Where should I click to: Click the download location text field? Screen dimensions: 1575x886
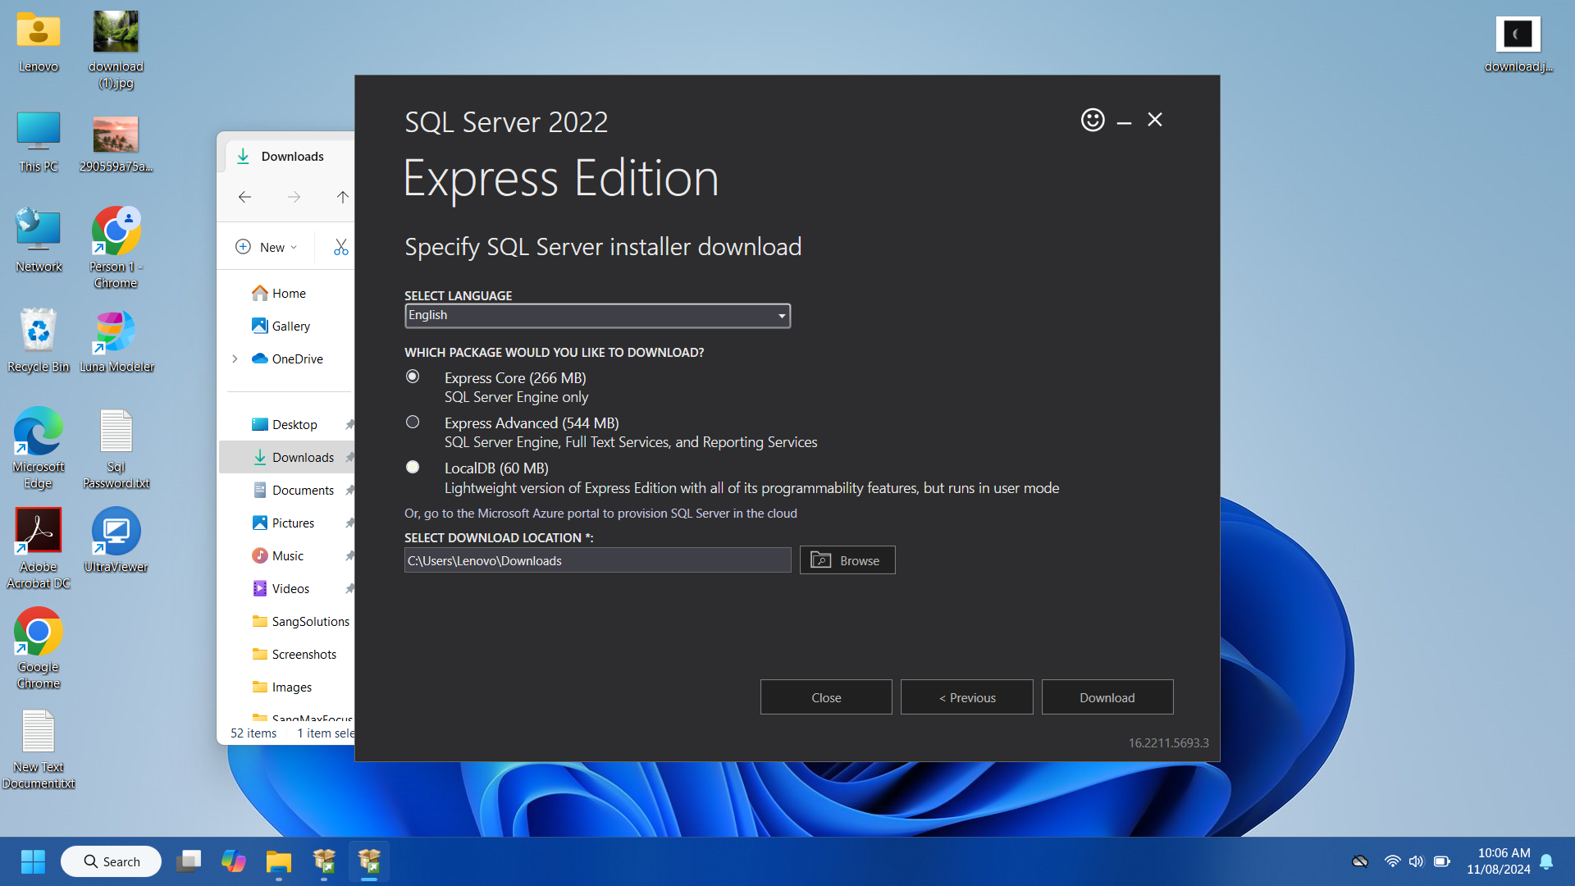(x=597, y=560)
